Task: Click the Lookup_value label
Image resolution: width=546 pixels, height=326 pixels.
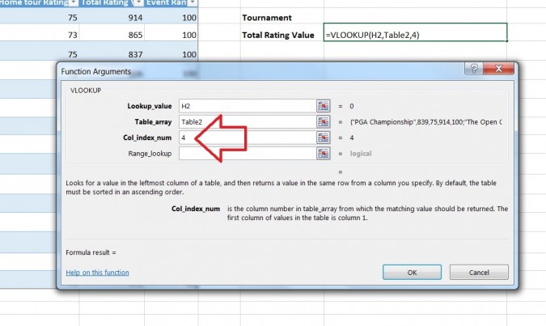Action: click(150, 106)
